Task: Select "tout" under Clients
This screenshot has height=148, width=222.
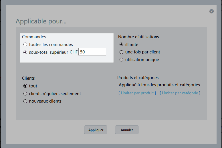Action: pos(25,86)
